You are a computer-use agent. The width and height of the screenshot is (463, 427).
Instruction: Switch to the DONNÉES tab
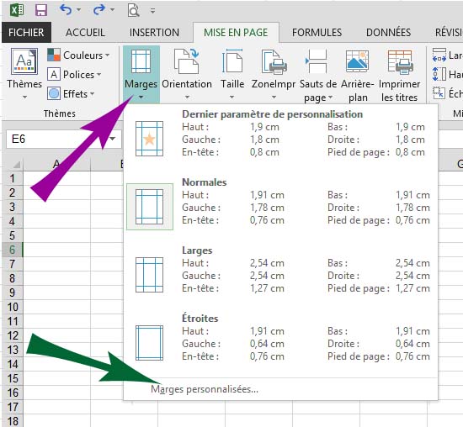(x=388, y=32)
